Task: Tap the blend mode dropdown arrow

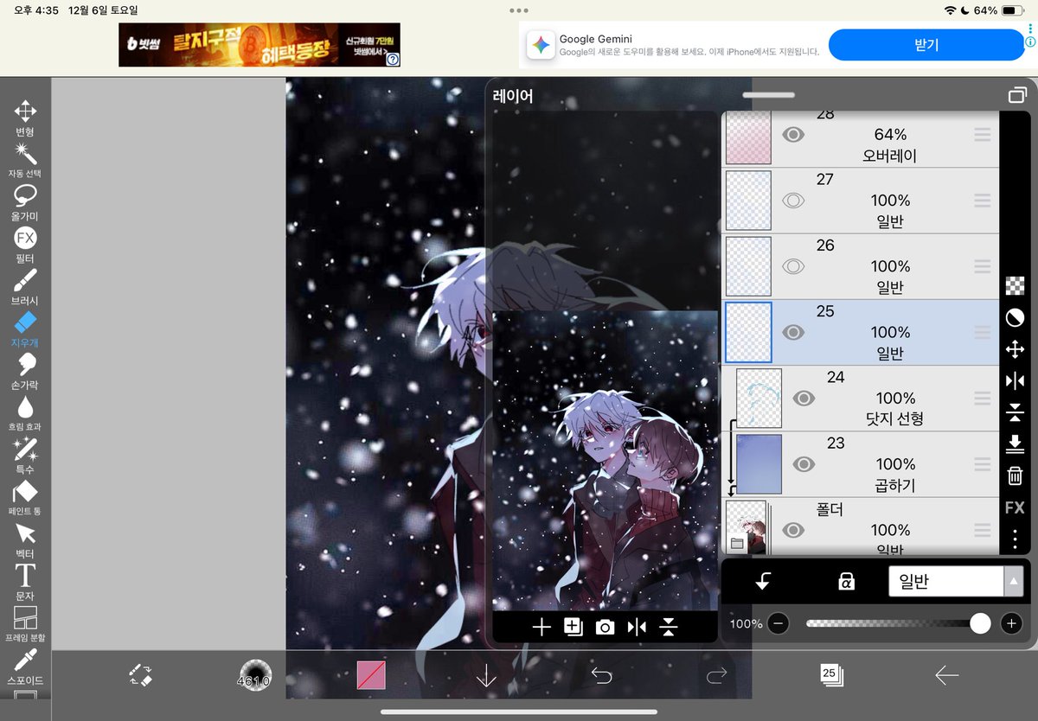Action: pyautogui.click(x=1014, y=582)
